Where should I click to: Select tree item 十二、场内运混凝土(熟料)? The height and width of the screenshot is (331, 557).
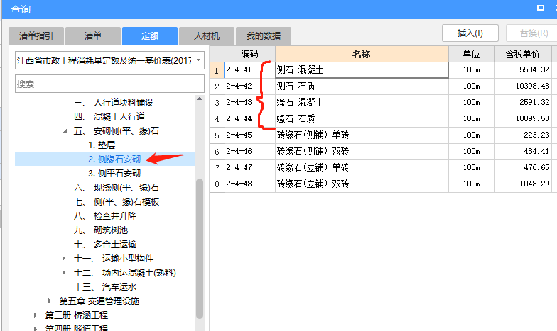125,272
